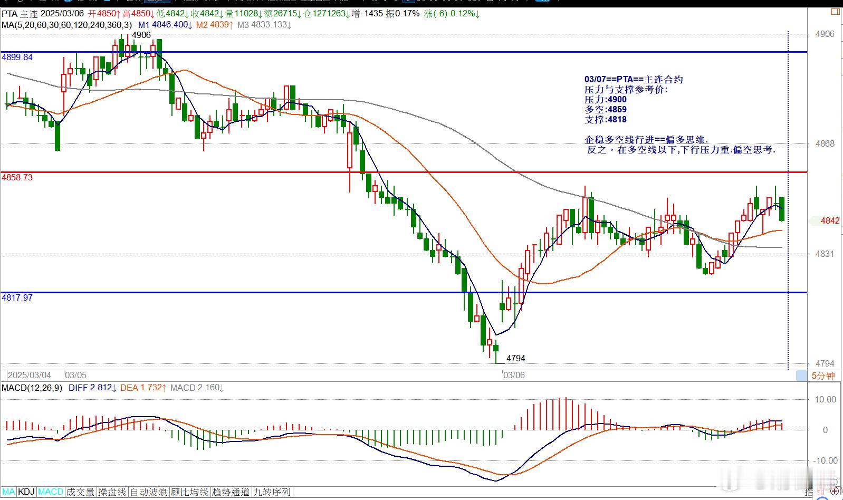Viewport: 843px width, 500px height.
Task: Click the 振0.17% amplitude value
Action: tap(403, 14)
